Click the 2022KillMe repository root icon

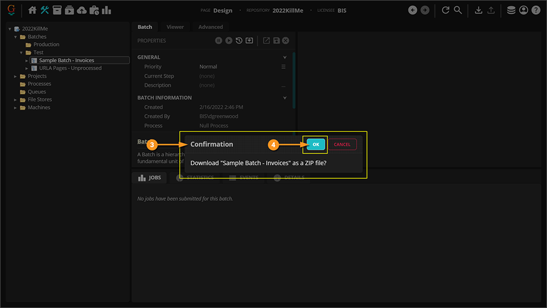point(17,29)
